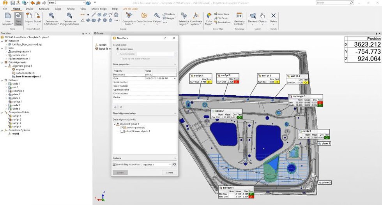Open the Calipers tool

[157, 19]
